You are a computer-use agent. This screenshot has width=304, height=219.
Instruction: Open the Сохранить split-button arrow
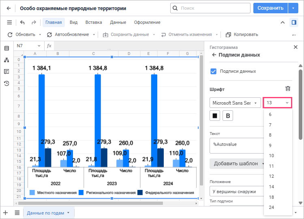[293, 8]
